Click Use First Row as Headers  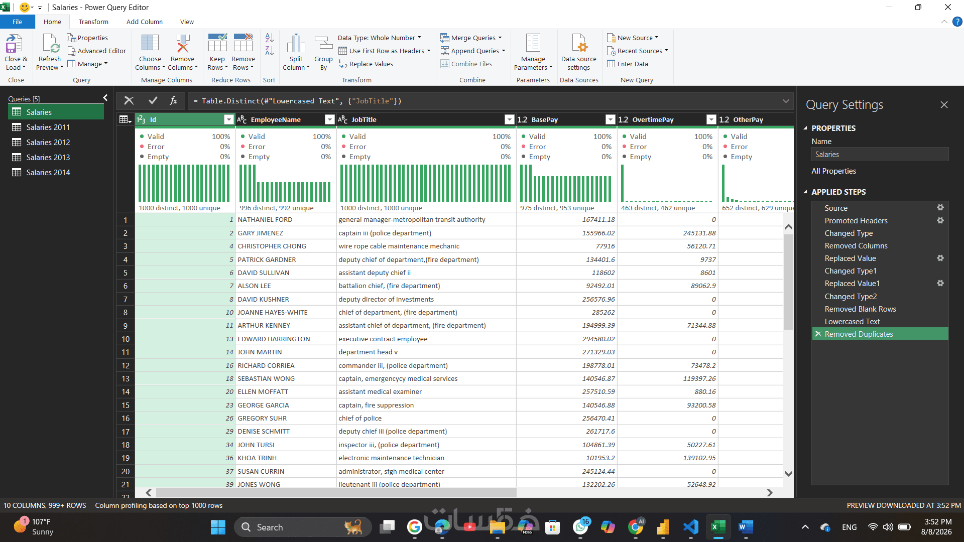(385, 51)
